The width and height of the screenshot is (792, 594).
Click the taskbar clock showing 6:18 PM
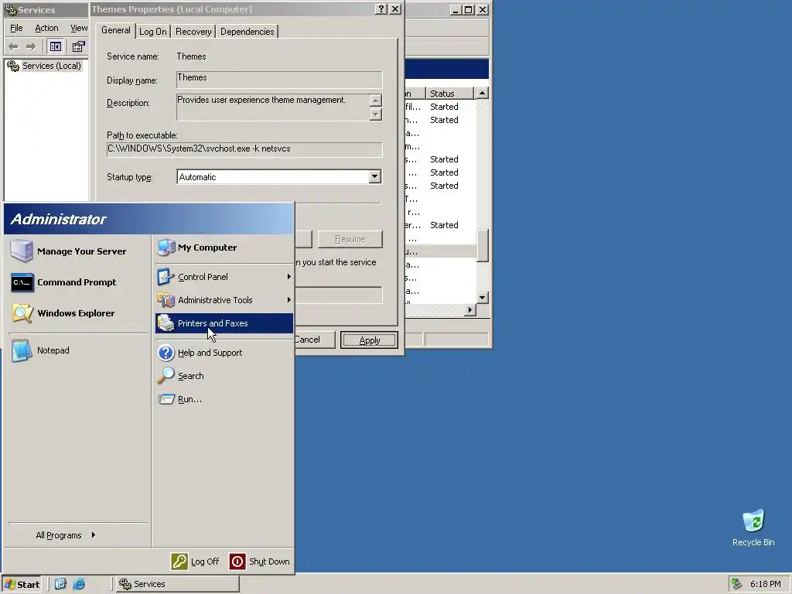tap(765, 584)
